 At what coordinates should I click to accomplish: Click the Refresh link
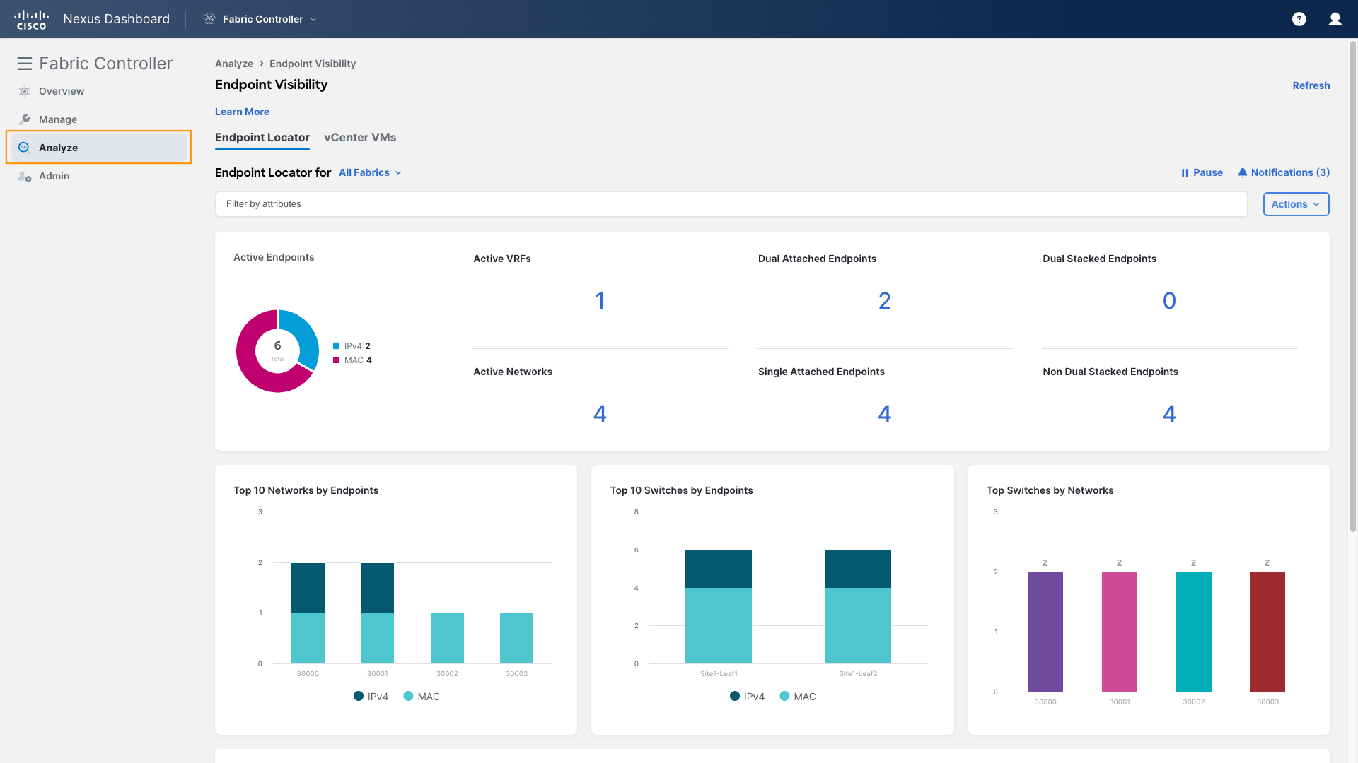click(1311, 85)
